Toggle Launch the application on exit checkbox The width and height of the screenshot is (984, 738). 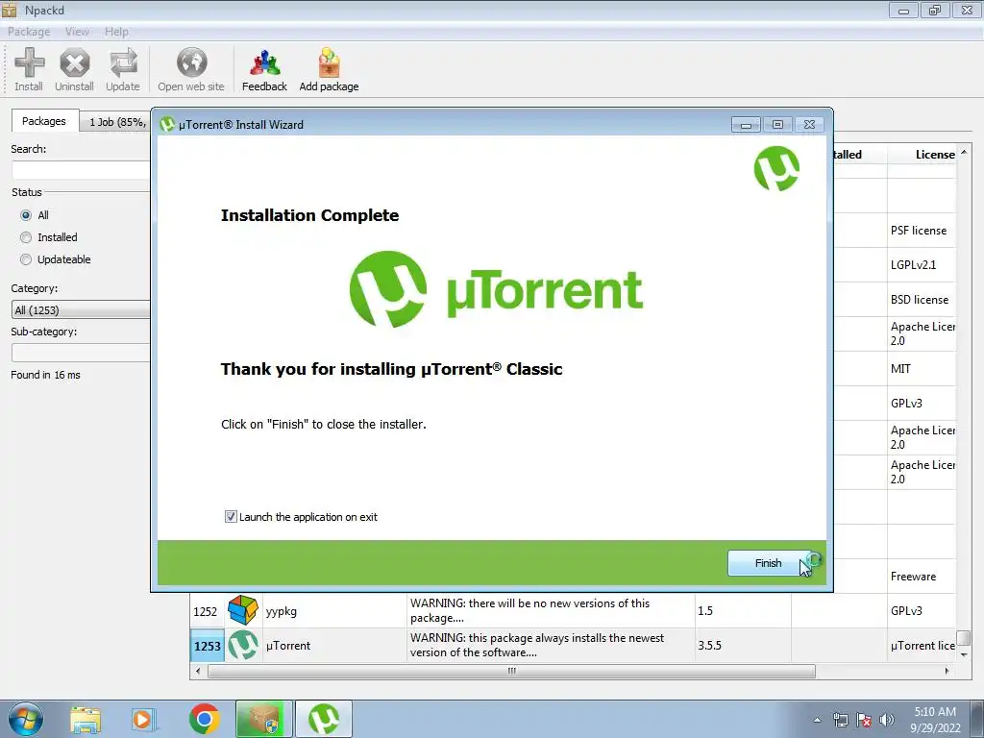coord(231,516)
